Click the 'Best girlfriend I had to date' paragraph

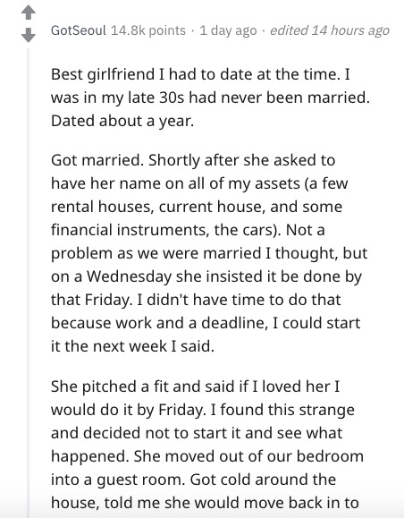tap(210, 98)
